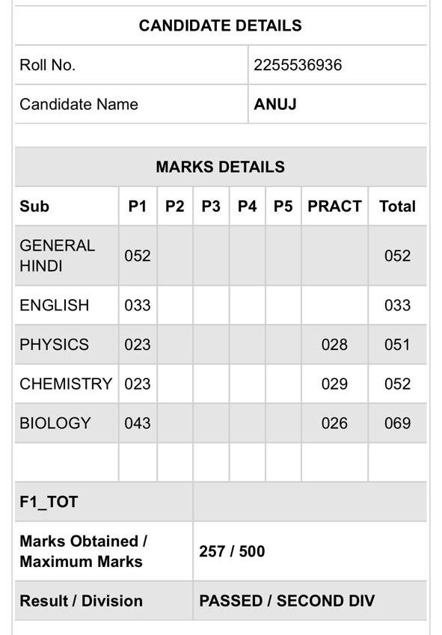This screenshot has height=635, width=442.
Task: Click the PRACT column header
Action: point(334,206)
